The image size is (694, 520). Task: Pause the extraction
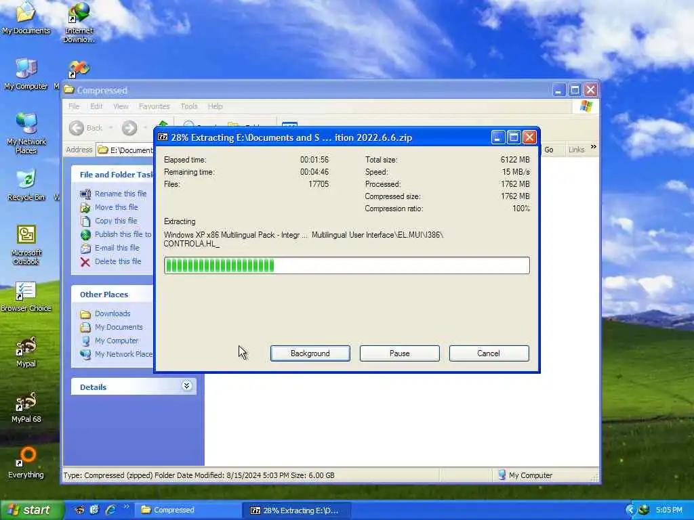pos(400,353)
